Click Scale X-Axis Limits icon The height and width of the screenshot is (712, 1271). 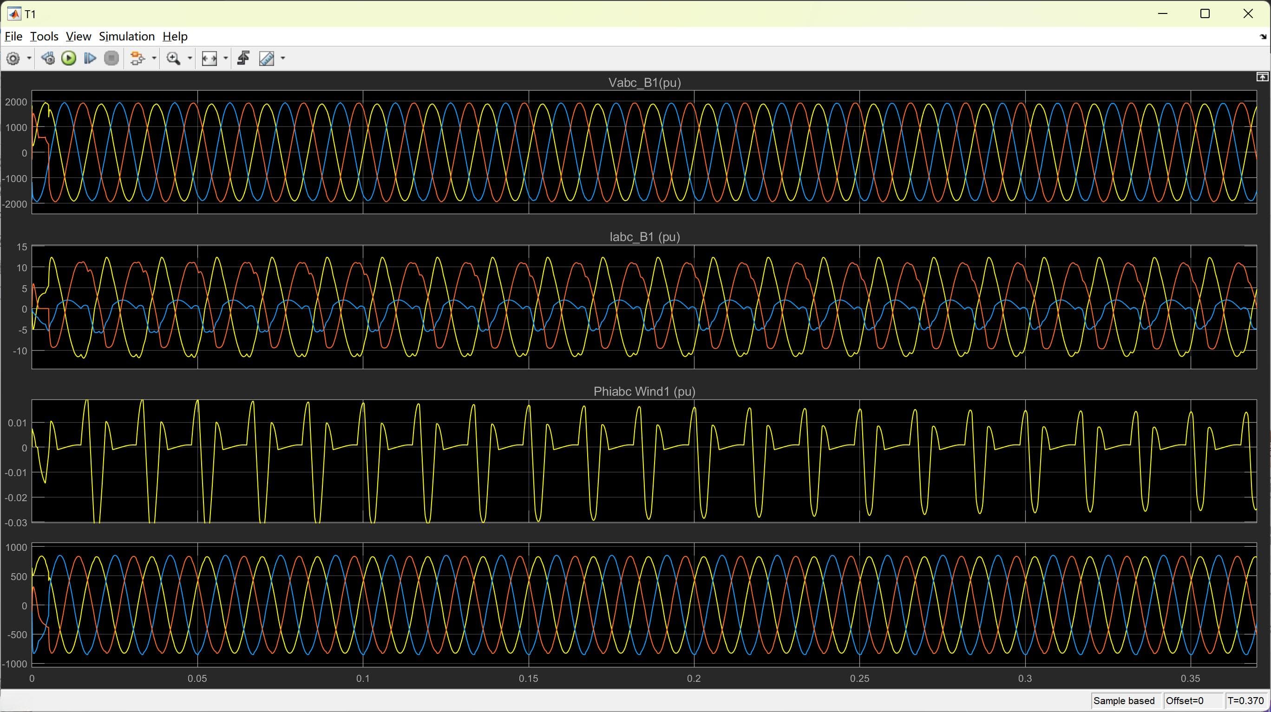(209, 58)
